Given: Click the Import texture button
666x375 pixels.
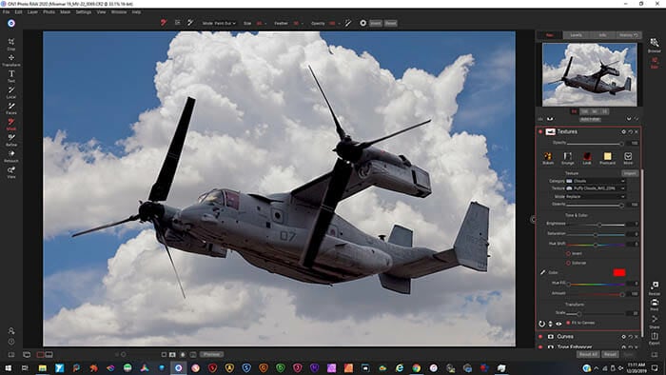Looking at the screenshot, I should point(630,173).
